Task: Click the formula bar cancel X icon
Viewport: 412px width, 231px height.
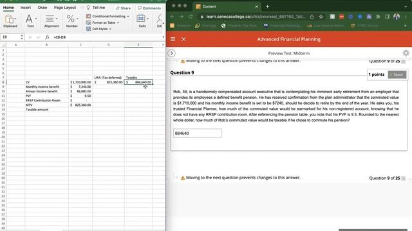Action: click(30, 37)
